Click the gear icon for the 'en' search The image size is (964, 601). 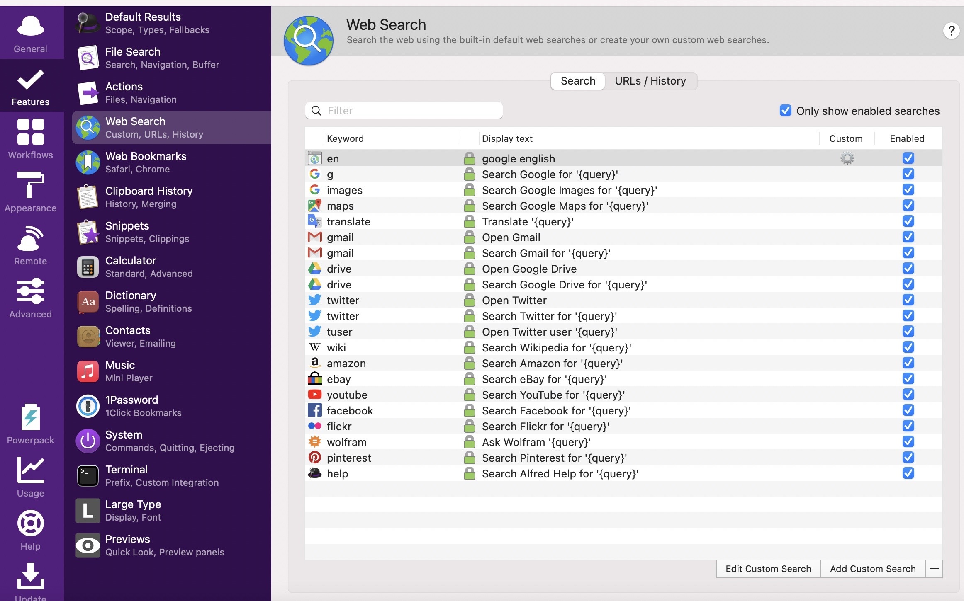tap(847, 158)
